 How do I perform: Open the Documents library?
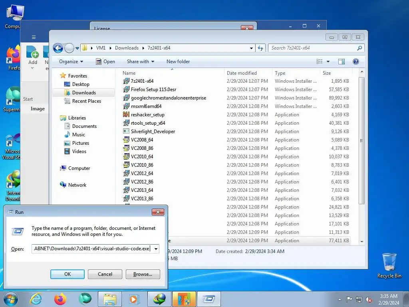(84, 126)
